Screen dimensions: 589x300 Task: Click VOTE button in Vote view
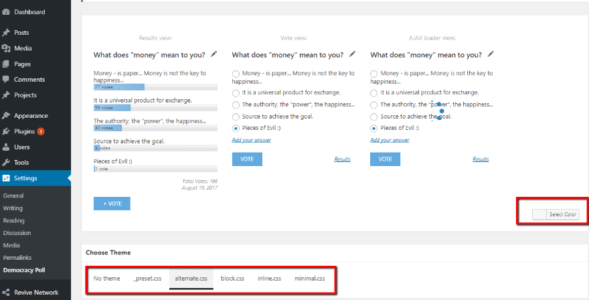click(x=247, y=159)
